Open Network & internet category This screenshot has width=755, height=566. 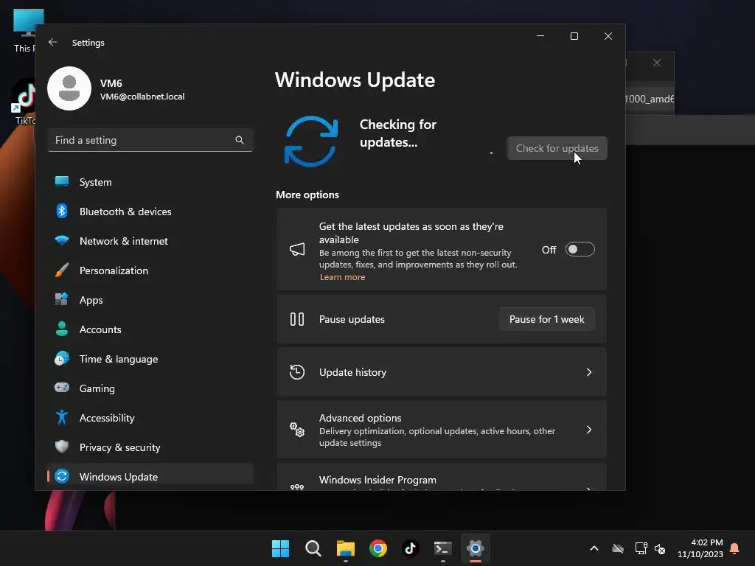coord(150,241)
